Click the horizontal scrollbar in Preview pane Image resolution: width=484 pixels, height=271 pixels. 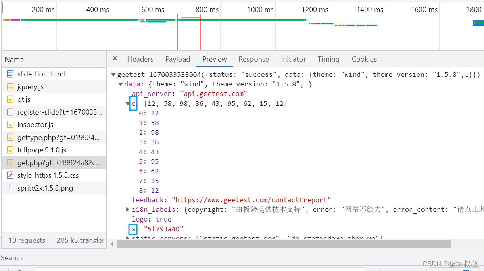[x=284, y=244]
